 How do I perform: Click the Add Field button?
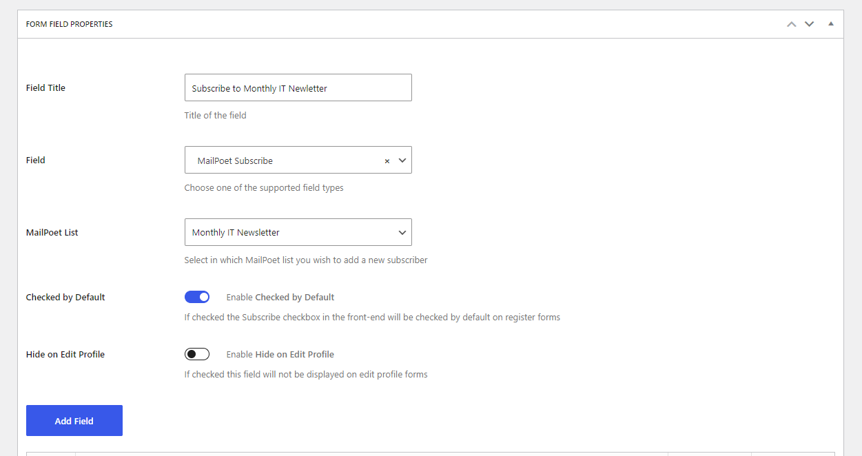tap(74, 420)
